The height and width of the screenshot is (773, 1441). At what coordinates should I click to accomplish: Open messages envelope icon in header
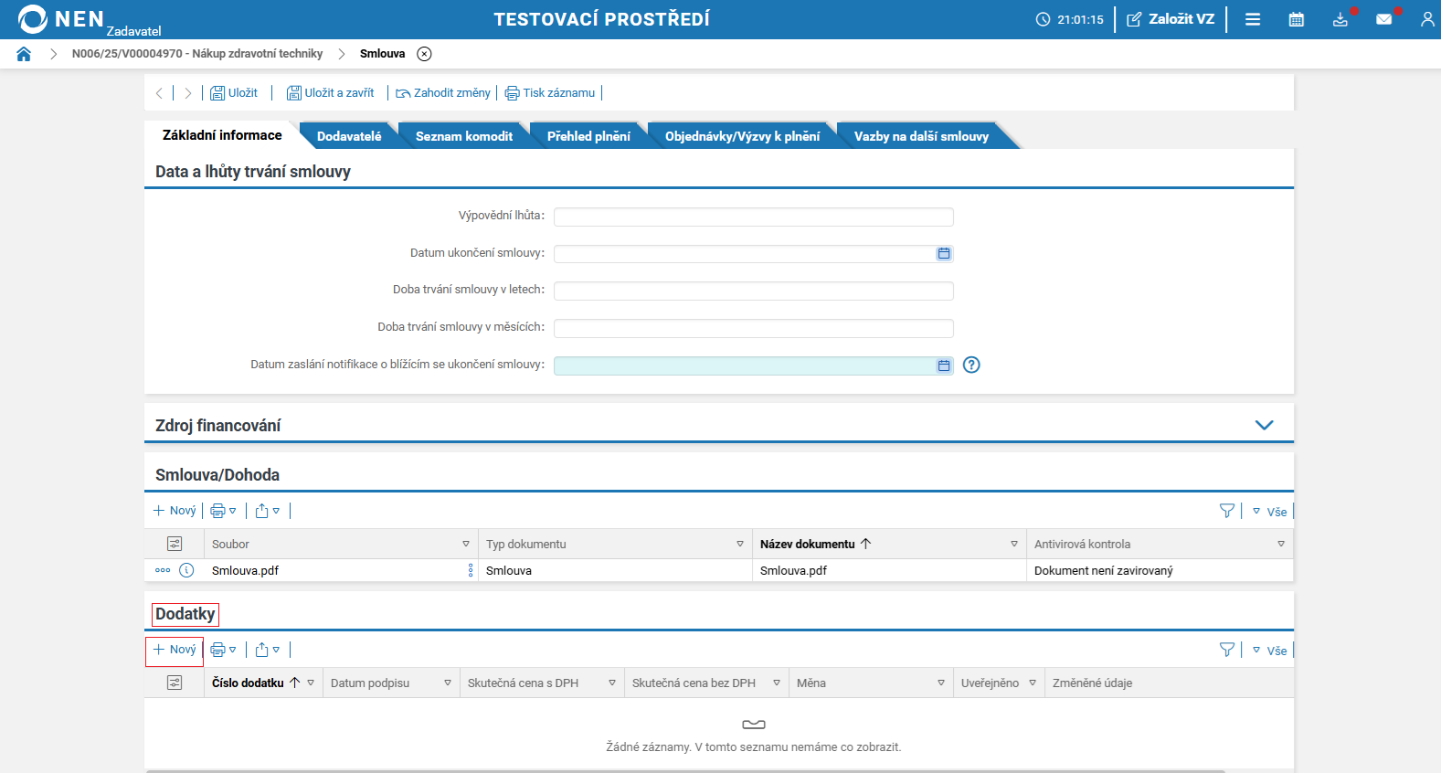pyautogui.click(x=1384, y=19)
